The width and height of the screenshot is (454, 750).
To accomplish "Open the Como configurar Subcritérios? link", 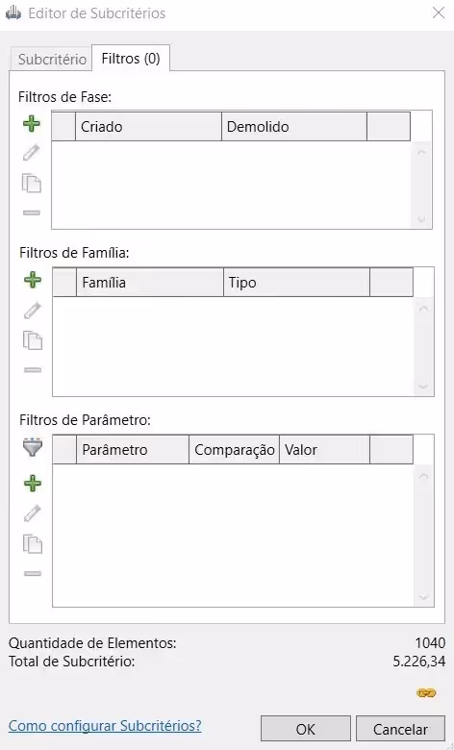I will (105, 725).
